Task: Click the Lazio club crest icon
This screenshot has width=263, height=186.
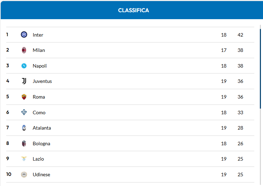Action: click(24, 159)
